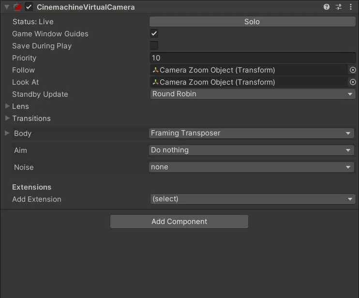Expand the Transitions section

(7, 119)
